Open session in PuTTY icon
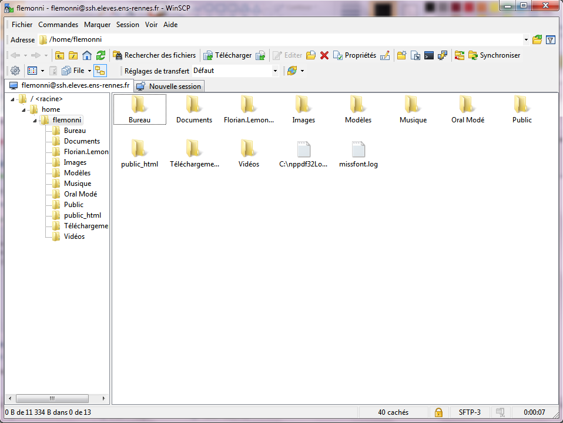The width and height of the screenshot is (563, 423). [x=443, y=55]
